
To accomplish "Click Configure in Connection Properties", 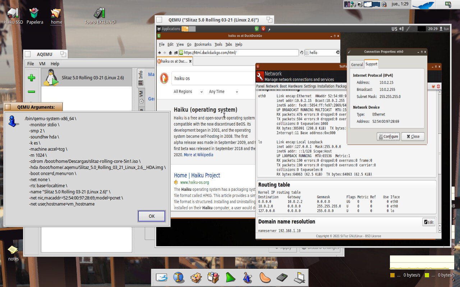I will tap(388, 136).
